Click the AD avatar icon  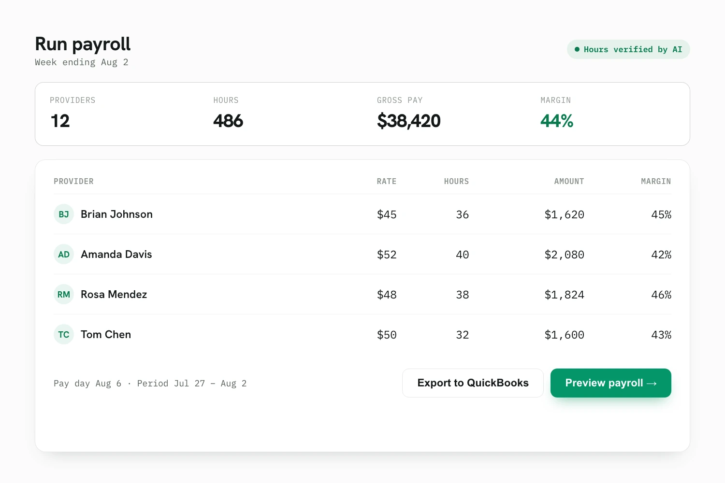64,254
